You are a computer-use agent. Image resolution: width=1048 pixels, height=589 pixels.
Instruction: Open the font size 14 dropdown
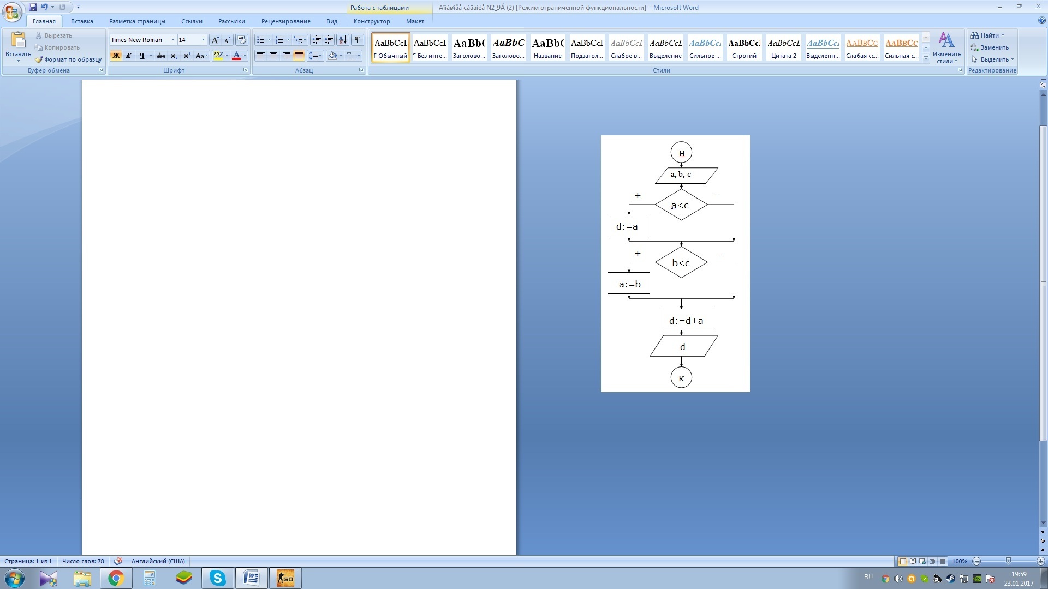203,40
